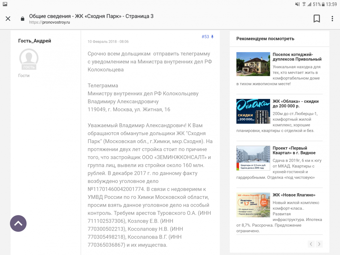Tap the Облака скидки banner image

[253, 111]
